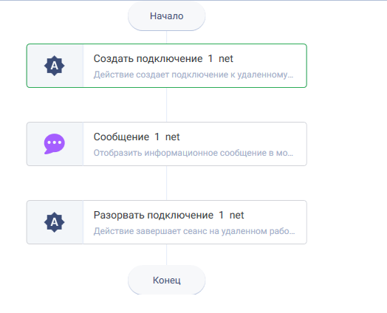The height and width of the screenshot is (313, 387).
Task: Click the A badge icon of Создать подключение
Action: pos(55,66)
